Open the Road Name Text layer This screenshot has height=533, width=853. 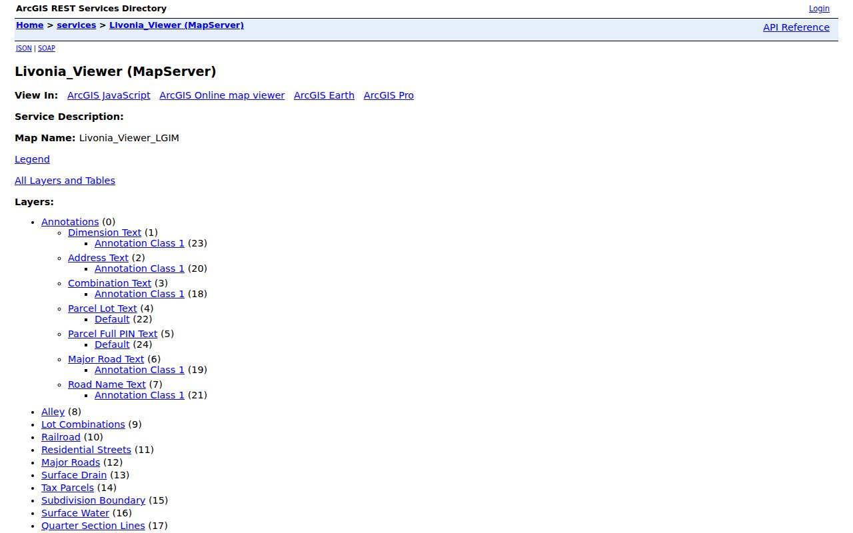[x=107, y=384]
